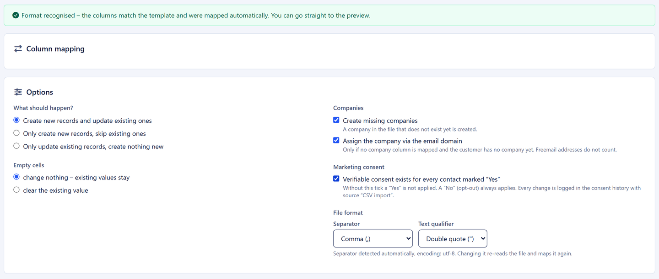Screen dimensions: 659x279
Task: Click the Options sliders icon
Action: [x=18, y=92]
